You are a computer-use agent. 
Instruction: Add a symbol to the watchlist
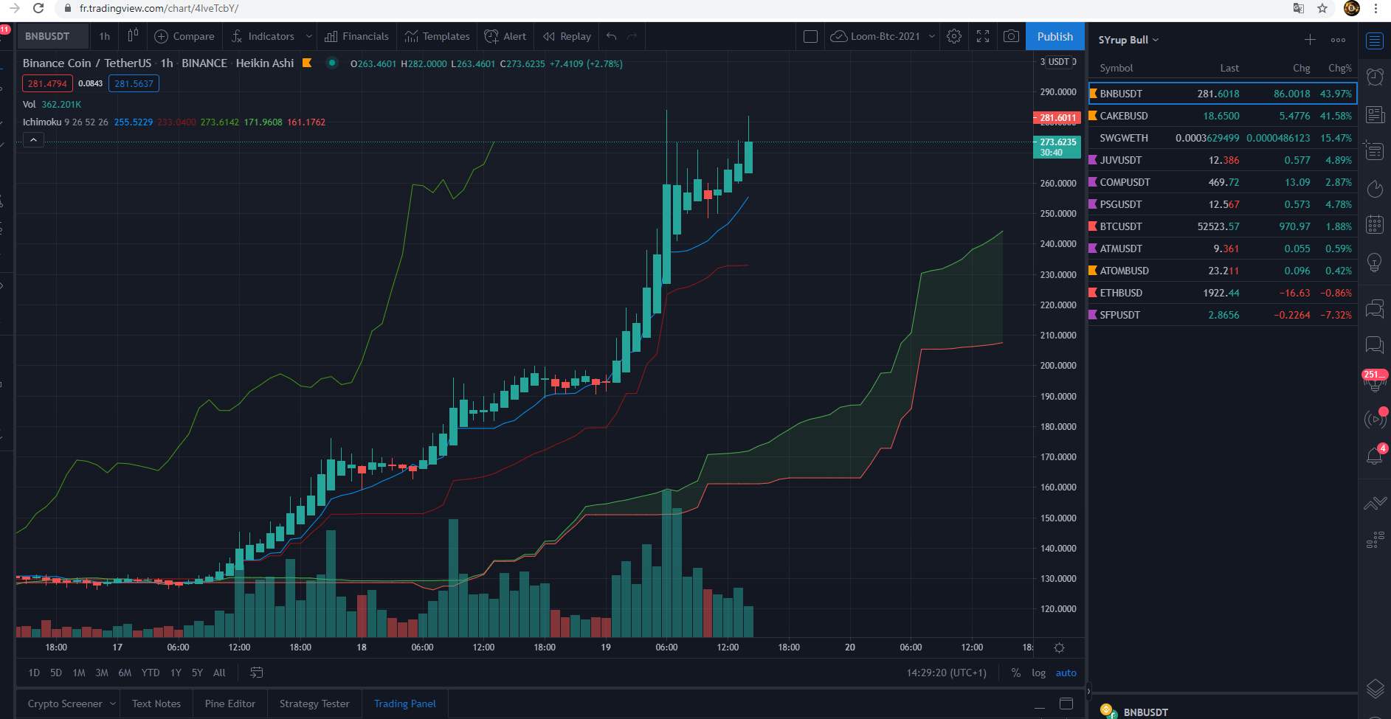(x=1310, y=40)
